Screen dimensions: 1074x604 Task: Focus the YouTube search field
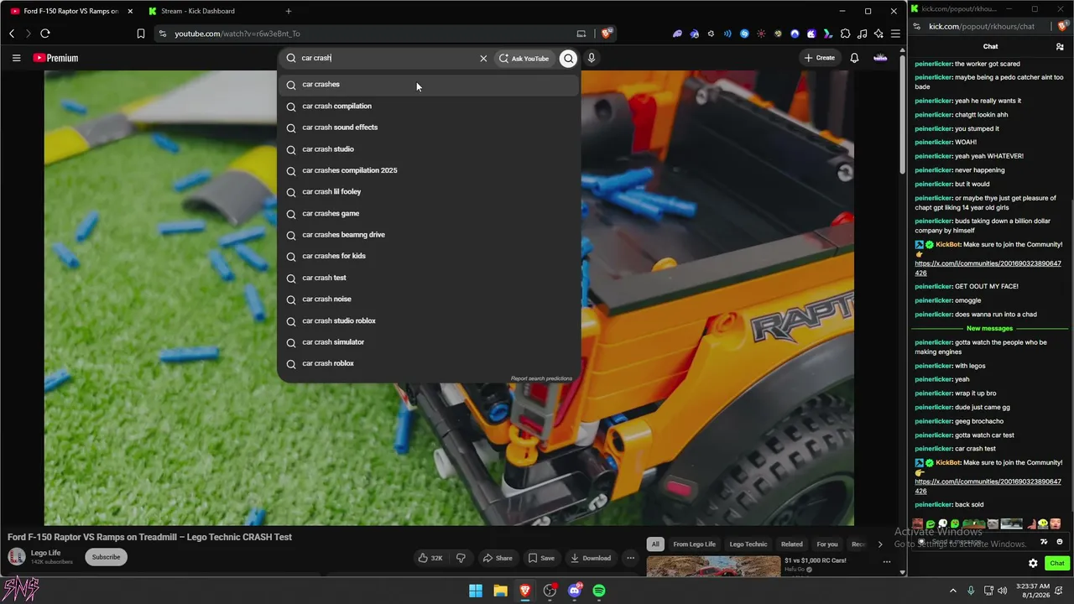386,58
